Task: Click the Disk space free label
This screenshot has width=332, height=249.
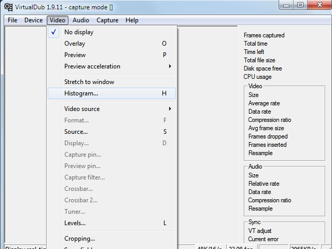Action: [262, 68]
